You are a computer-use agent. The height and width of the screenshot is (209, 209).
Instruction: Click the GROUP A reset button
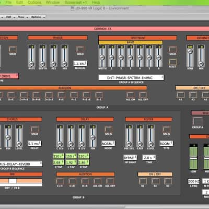(x=198, y=121)
